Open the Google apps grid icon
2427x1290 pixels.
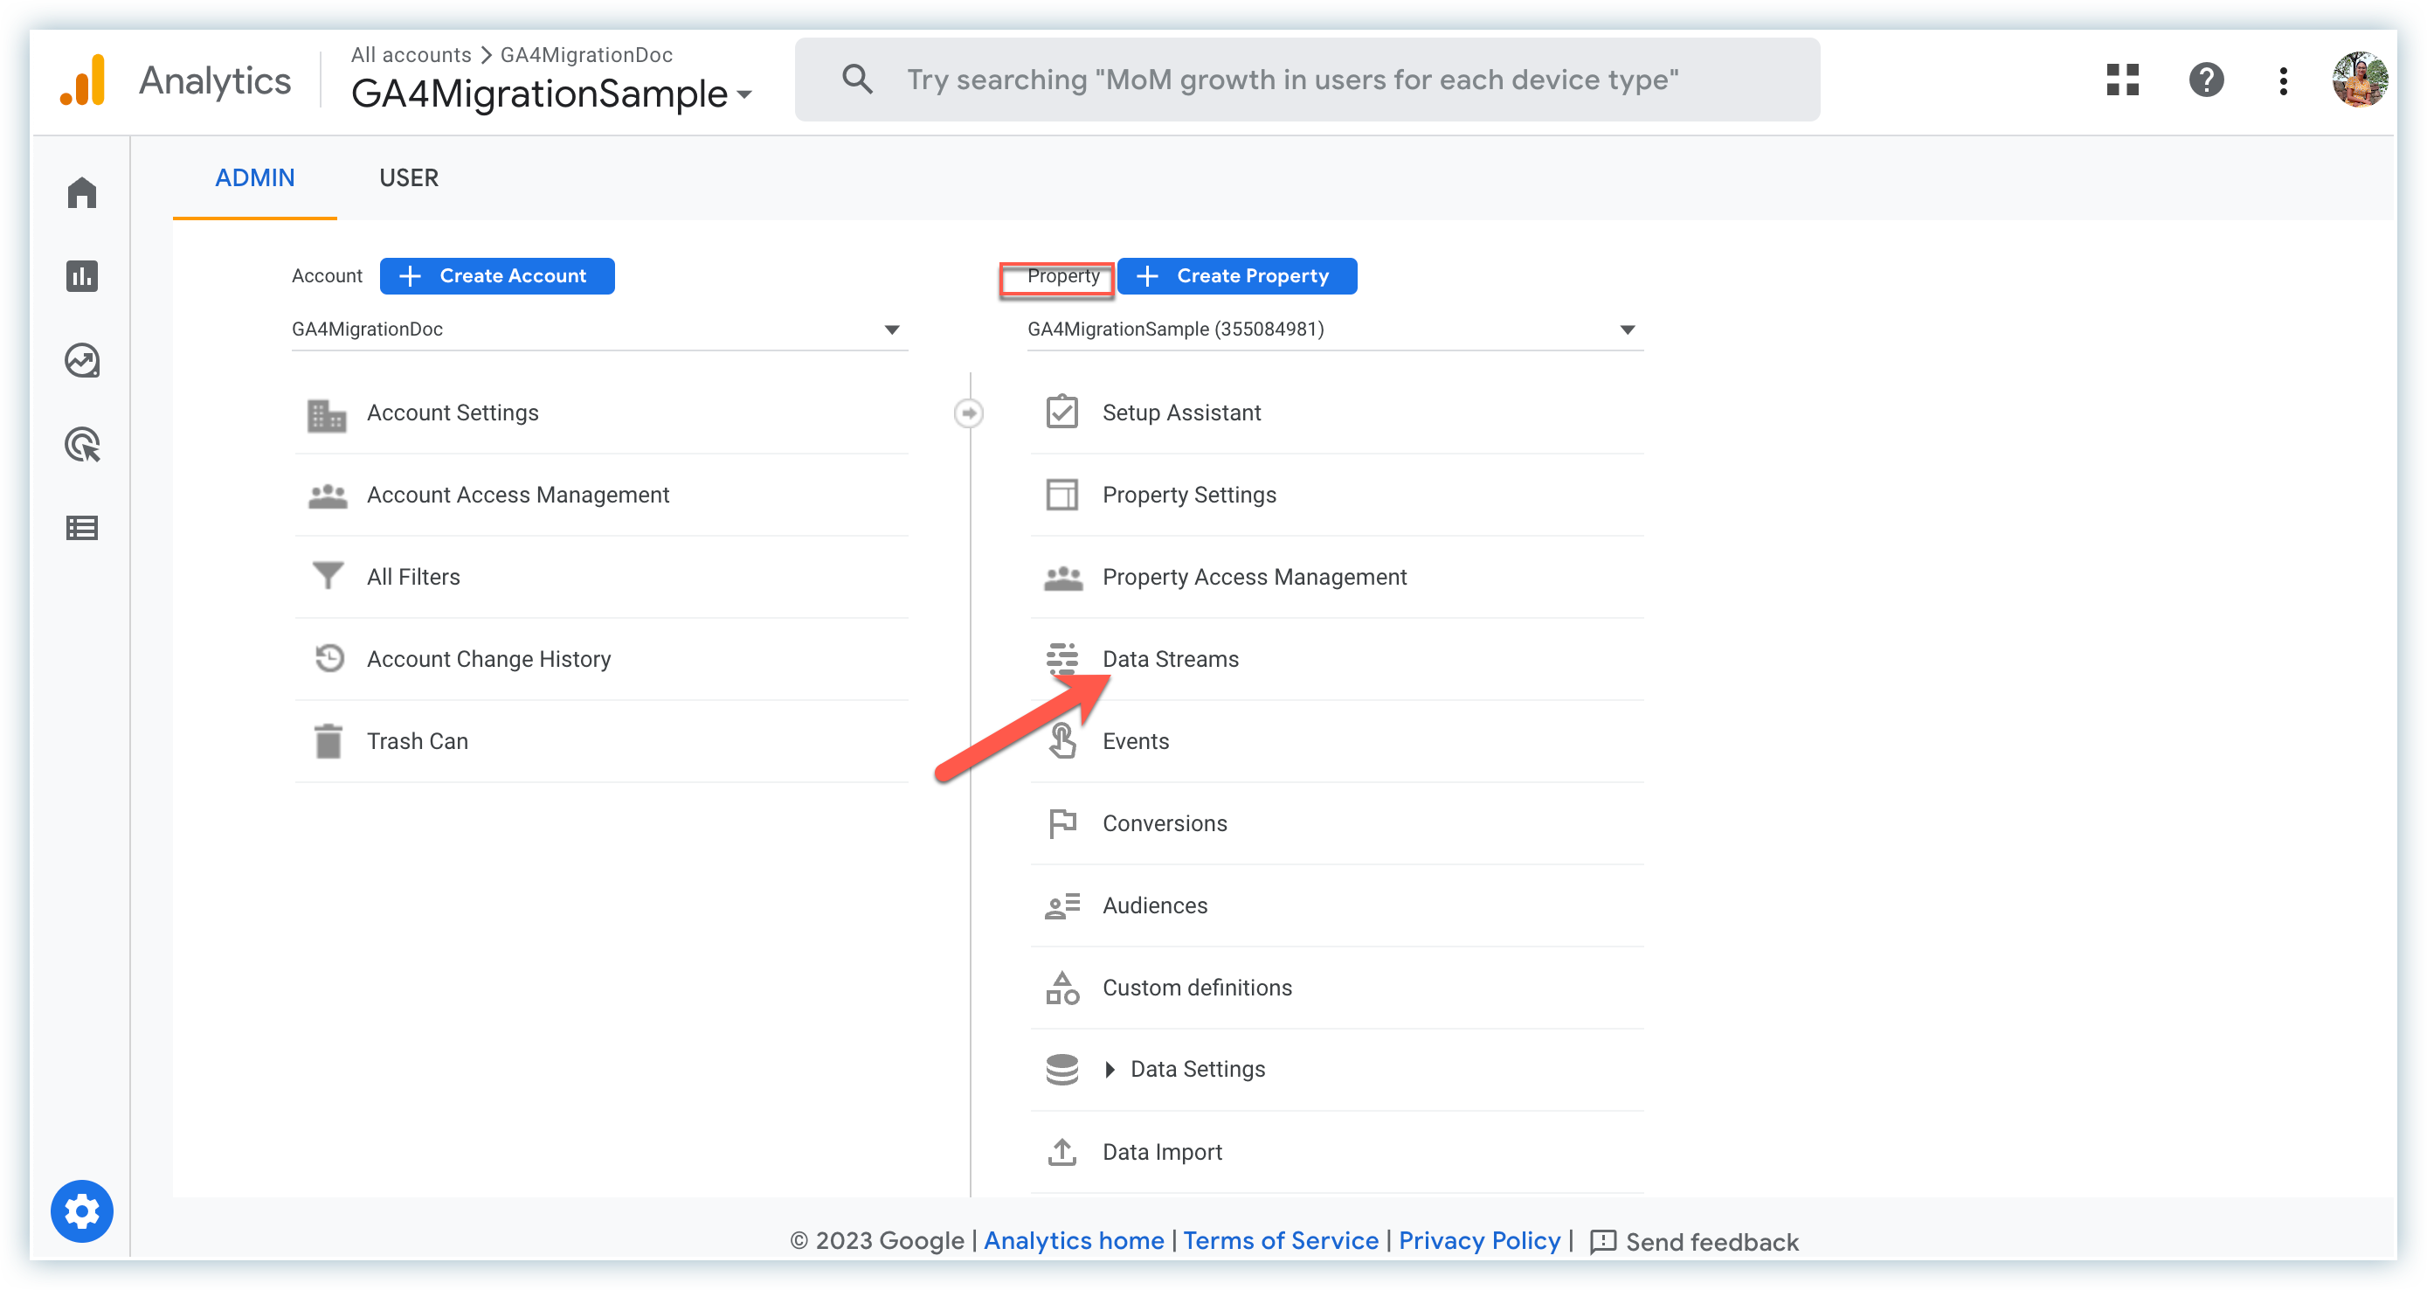click(2122, 80)
